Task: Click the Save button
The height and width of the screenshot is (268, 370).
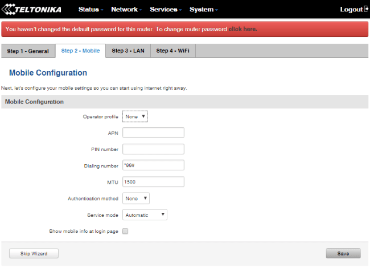Action: pos(343,253)
